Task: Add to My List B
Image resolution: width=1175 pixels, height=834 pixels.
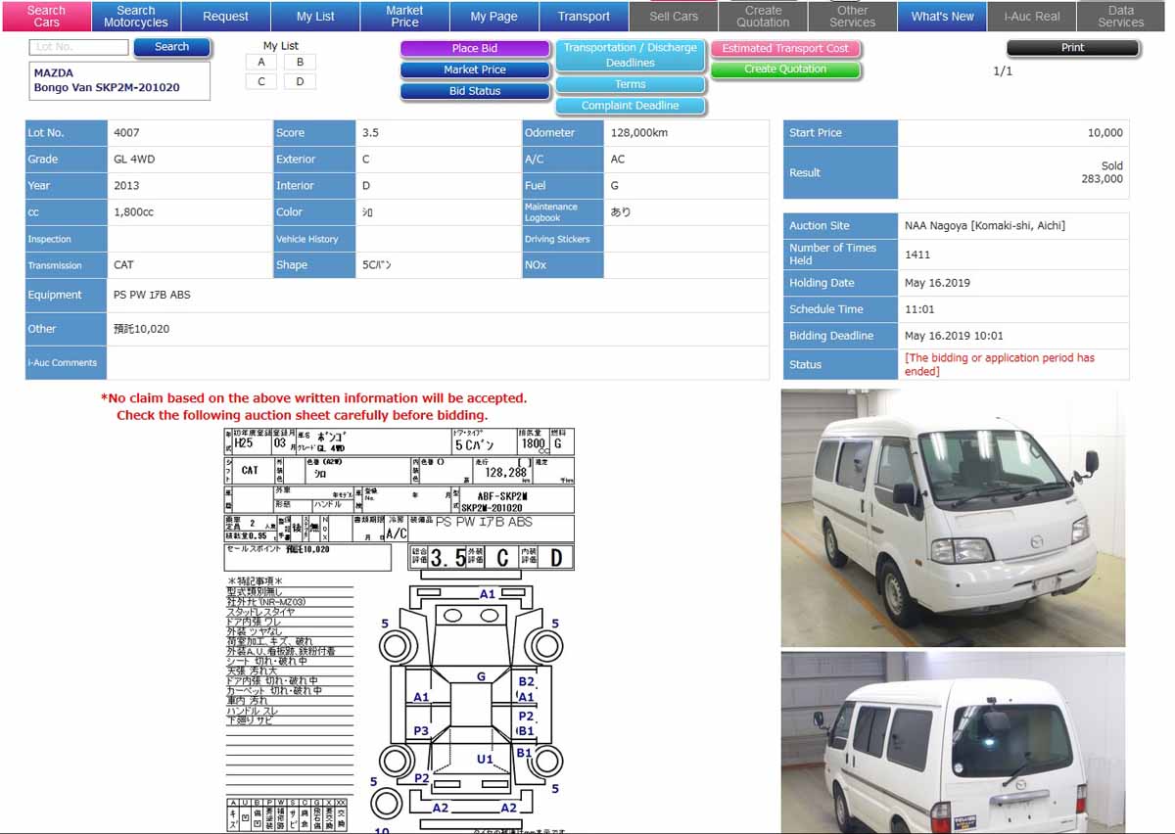Action: 300,62
